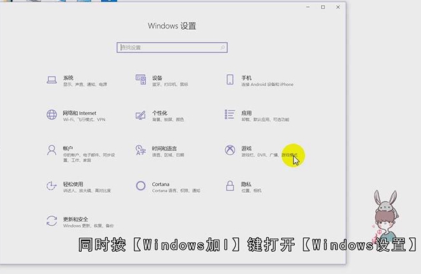Select the 应用 category title

click(246, 113)
